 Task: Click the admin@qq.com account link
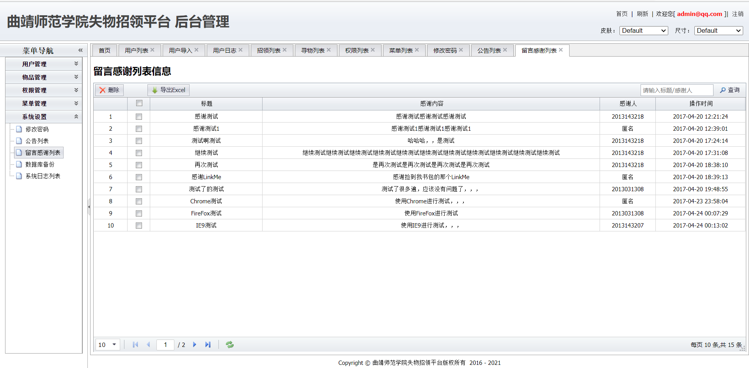[x=699, y=14]
